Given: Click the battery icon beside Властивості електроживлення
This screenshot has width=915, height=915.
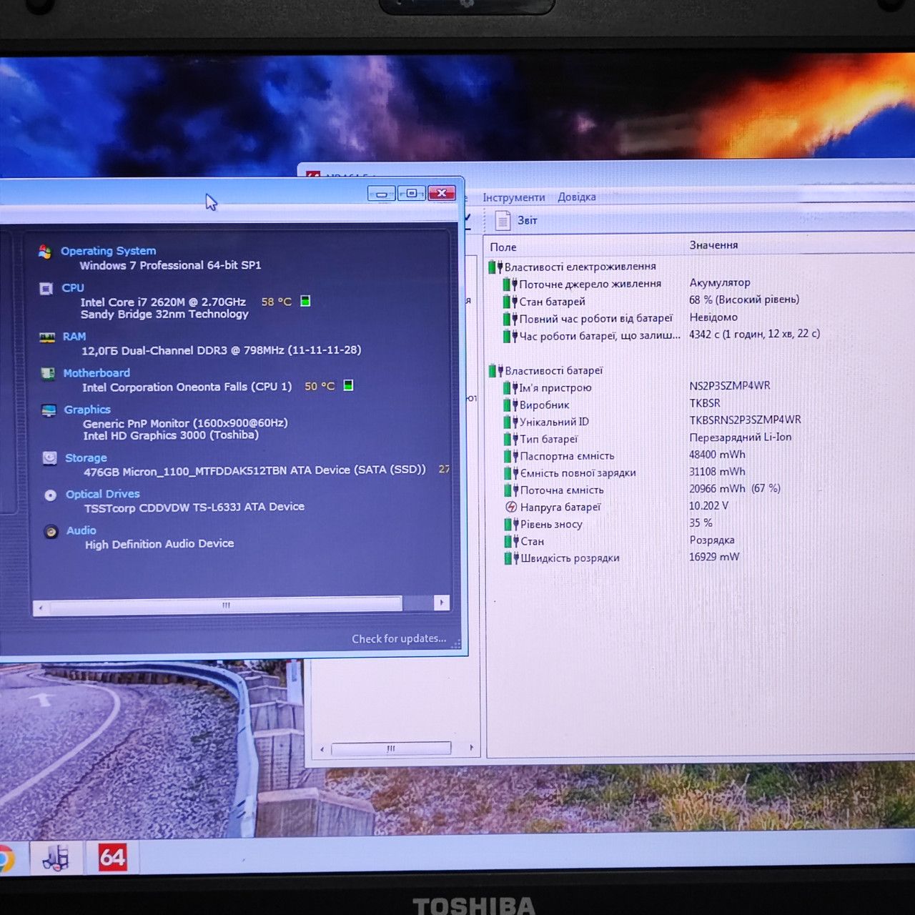Looking at the screenshot, I should pos(495,267).
